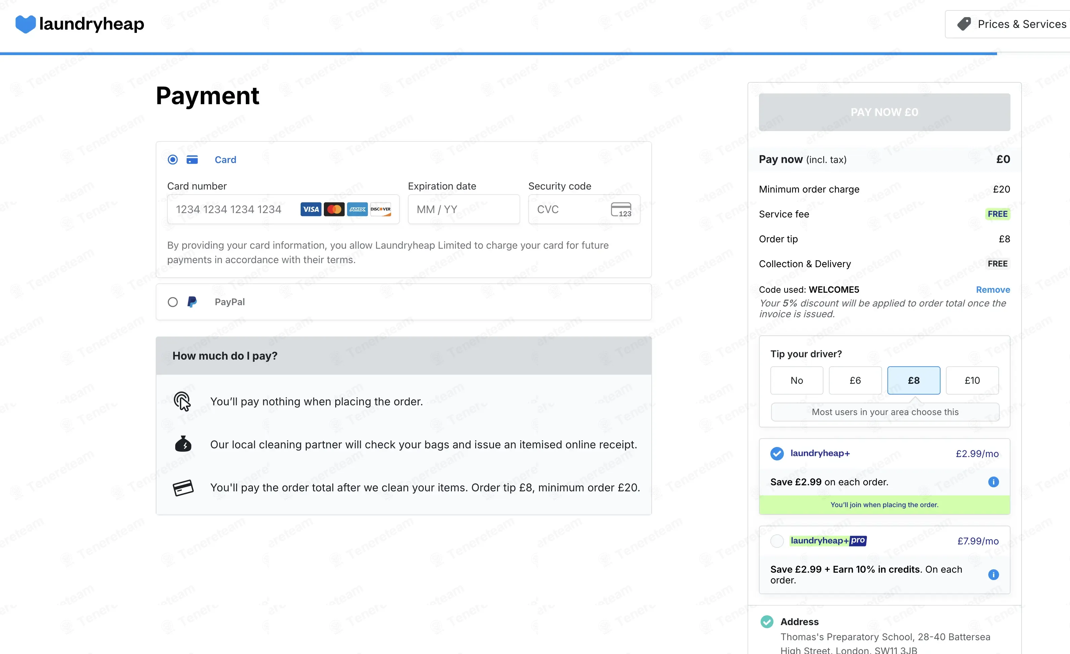This screenshot has width=1070, height=654.
Task: Remove the WELCOME5 discount code
Action: (x=993, y=289)
